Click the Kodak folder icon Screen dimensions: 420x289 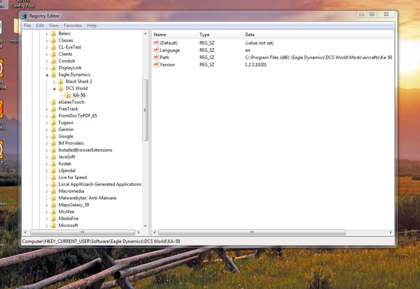pos(54,164)
